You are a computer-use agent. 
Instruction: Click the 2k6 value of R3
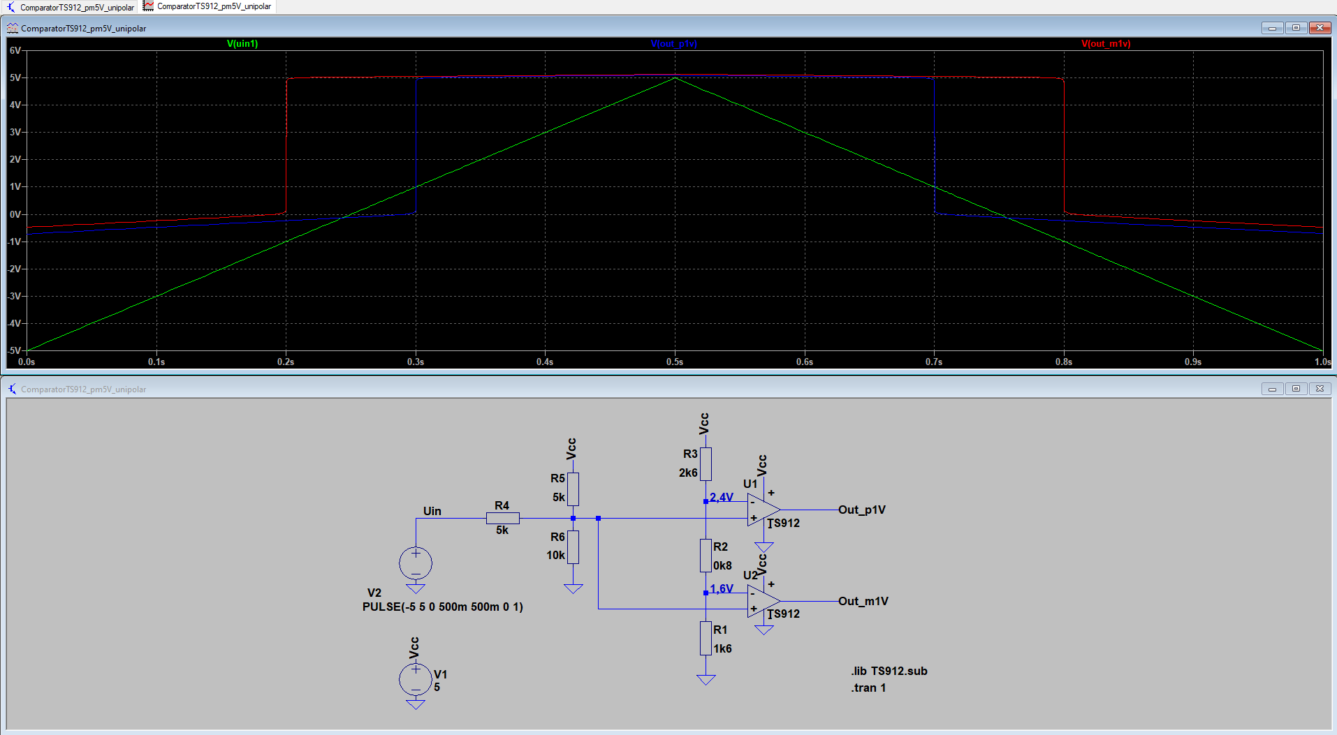[688, 473]
